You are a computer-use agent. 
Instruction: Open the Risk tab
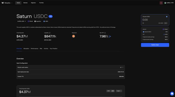[41, 48]
